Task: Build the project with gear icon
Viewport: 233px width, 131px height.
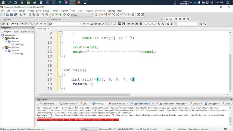Action: click(x=52, y=15)
